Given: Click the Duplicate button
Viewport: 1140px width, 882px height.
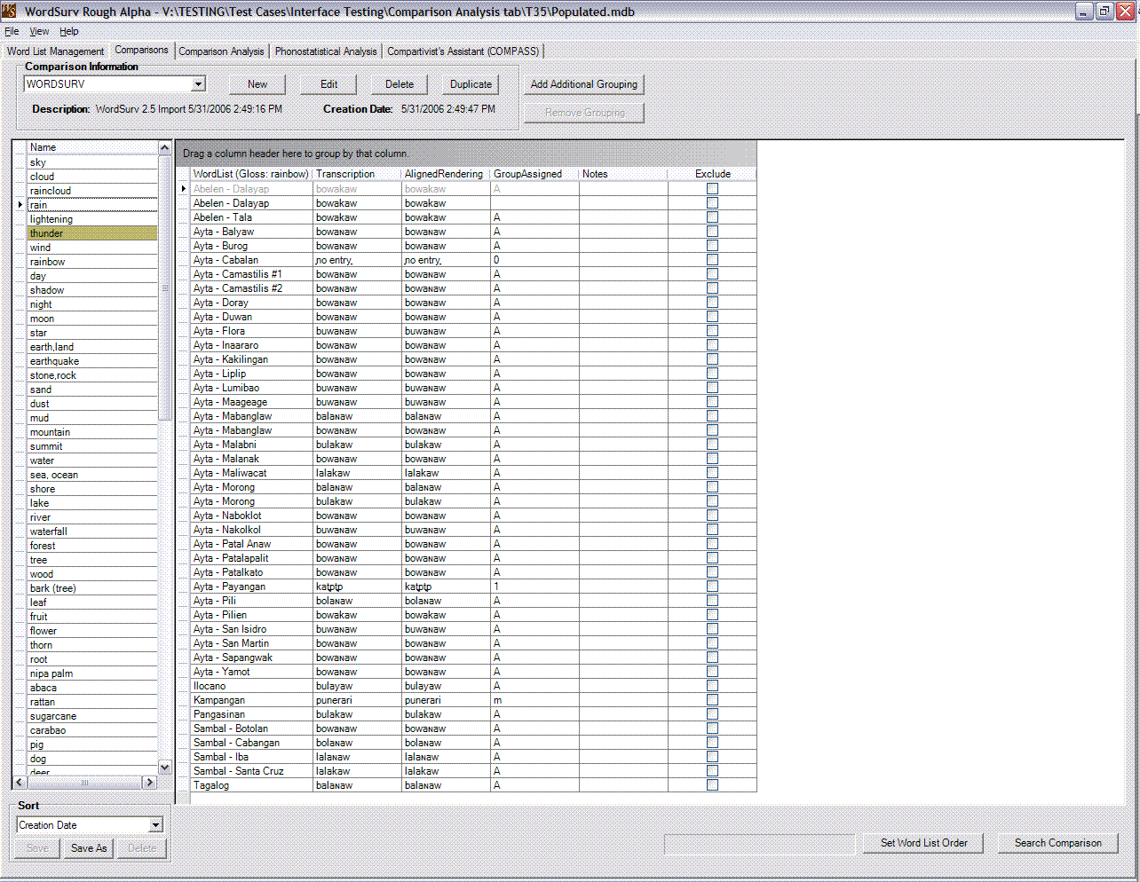Looking at the screenshot, I should tap(471, 84).
